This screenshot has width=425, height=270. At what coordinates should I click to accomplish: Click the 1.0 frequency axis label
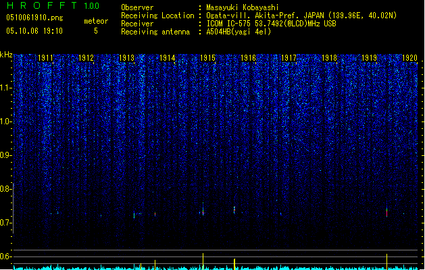(5, 122)
